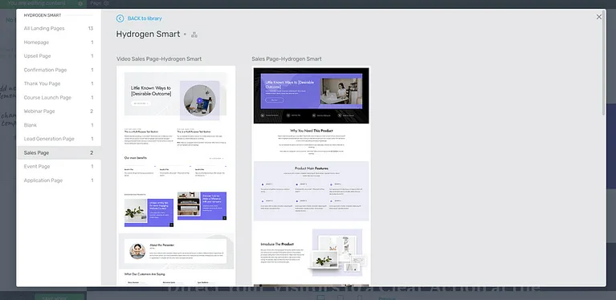
Task: Pick the Video Sales Page-Hydrogen Smart thumbnail
Action: [176, 176]
